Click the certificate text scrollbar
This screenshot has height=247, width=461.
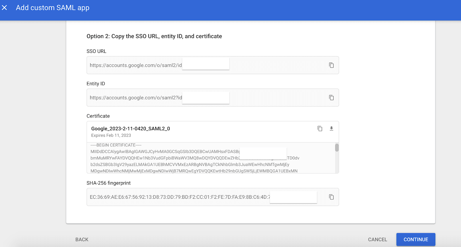337,148
